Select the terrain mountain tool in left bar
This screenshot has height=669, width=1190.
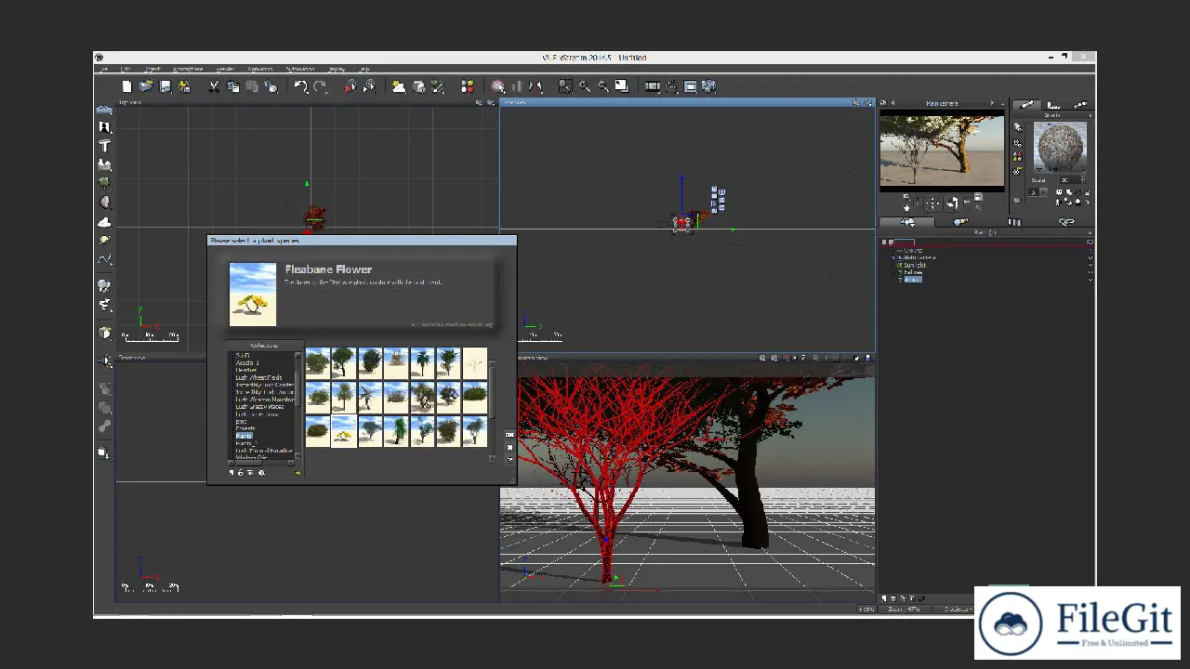[104, 164]
